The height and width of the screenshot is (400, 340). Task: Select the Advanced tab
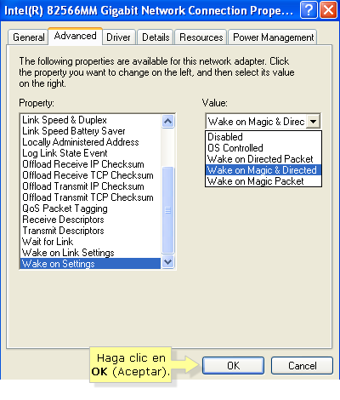click(75, 36)
